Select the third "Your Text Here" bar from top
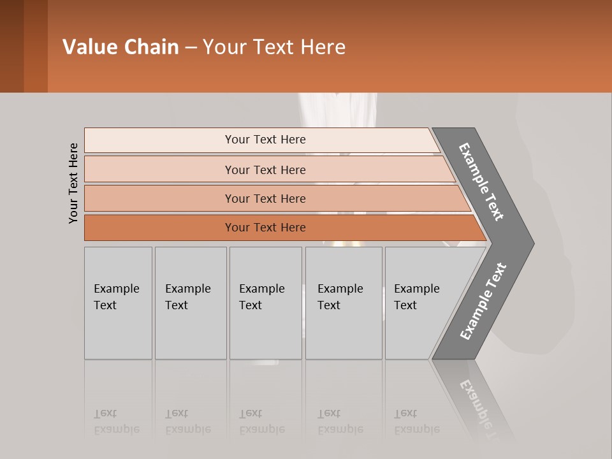The height and width of the screenshot is (459, 612). point(265,198)
